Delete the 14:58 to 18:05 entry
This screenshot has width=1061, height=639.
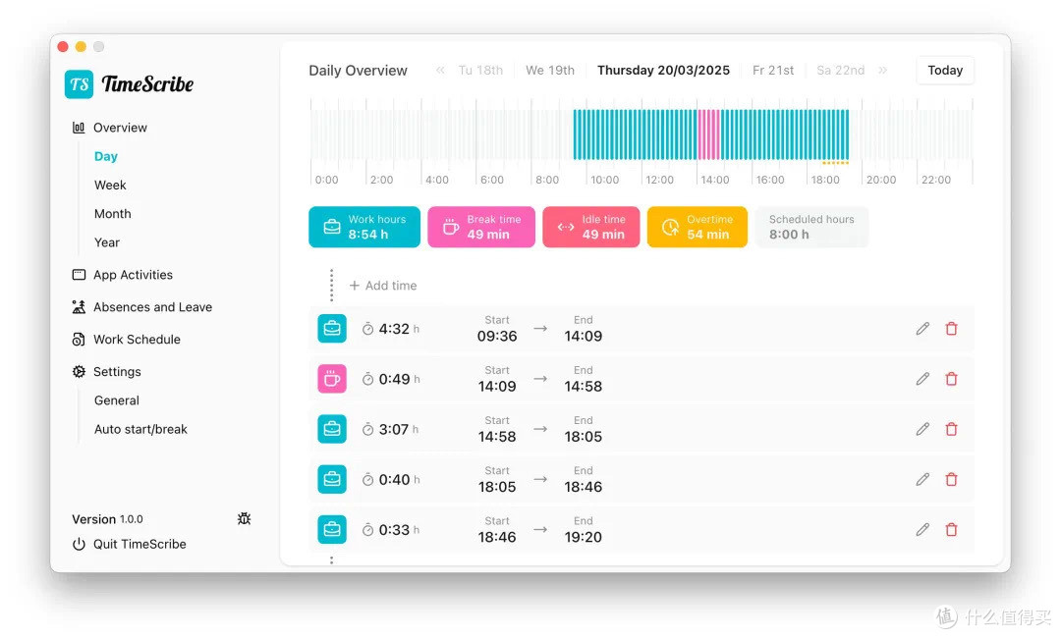pos(951,429)
